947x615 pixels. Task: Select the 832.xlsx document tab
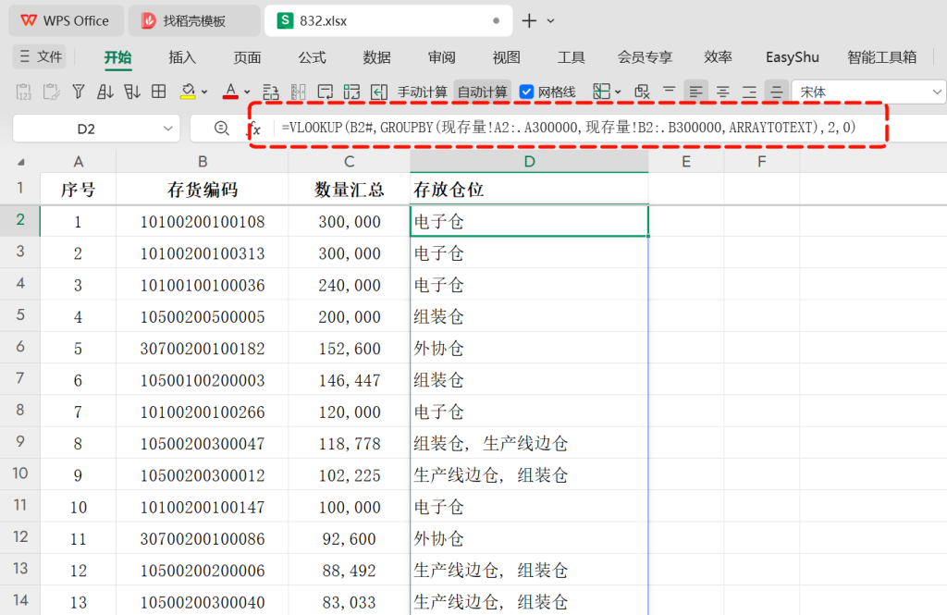(x=387, y=20)
